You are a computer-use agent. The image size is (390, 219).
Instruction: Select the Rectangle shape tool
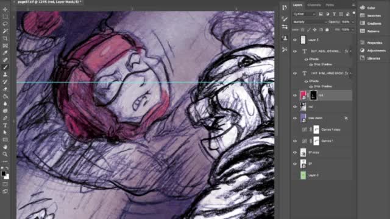(x=5, y=139)
